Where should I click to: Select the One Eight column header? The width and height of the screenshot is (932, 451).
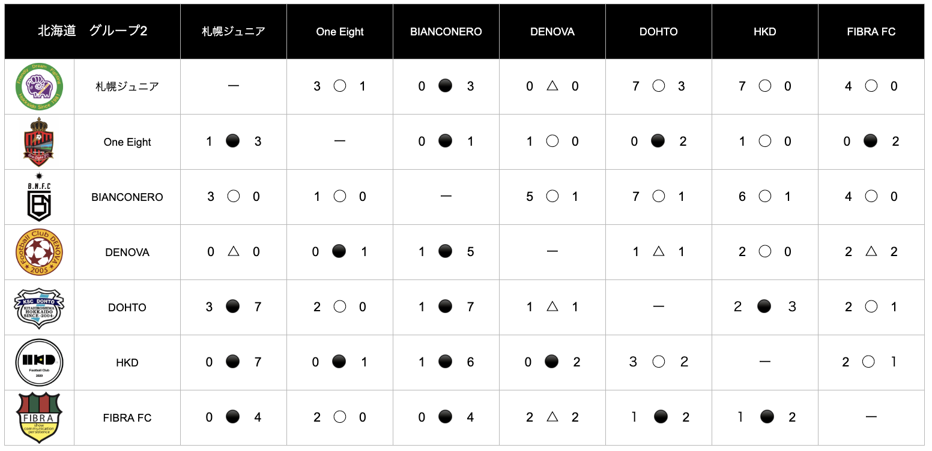click(340, 32)
